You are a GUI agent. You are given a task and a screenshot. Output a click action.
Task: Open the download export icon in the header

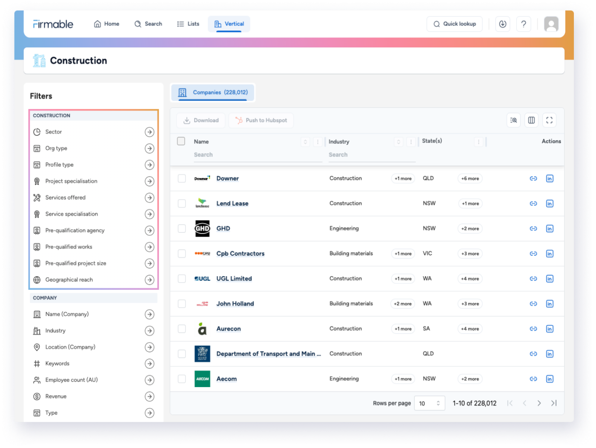(x=502, y=24)
